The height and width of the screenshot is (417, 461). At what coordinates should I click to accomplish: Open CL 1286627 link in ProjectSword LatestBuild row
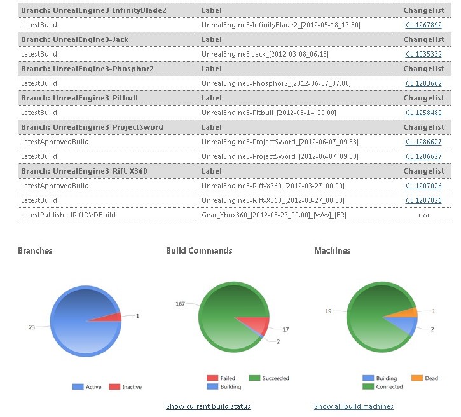[423, 156]
